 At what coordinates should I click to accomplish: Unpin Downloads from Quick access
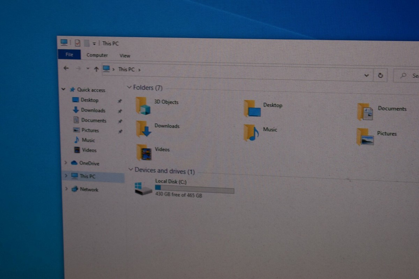coord(120,111)
